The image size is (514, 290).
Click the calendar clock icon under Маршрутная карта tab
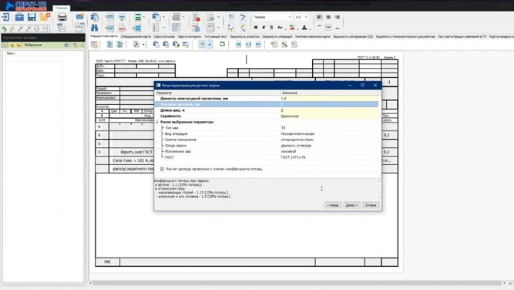[95, 45]
